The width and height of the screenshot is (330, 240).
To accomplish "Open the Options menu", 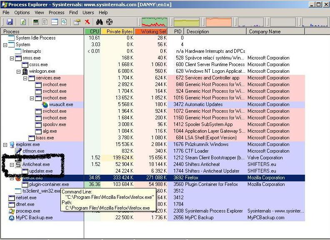I will (x=22, y=12).
